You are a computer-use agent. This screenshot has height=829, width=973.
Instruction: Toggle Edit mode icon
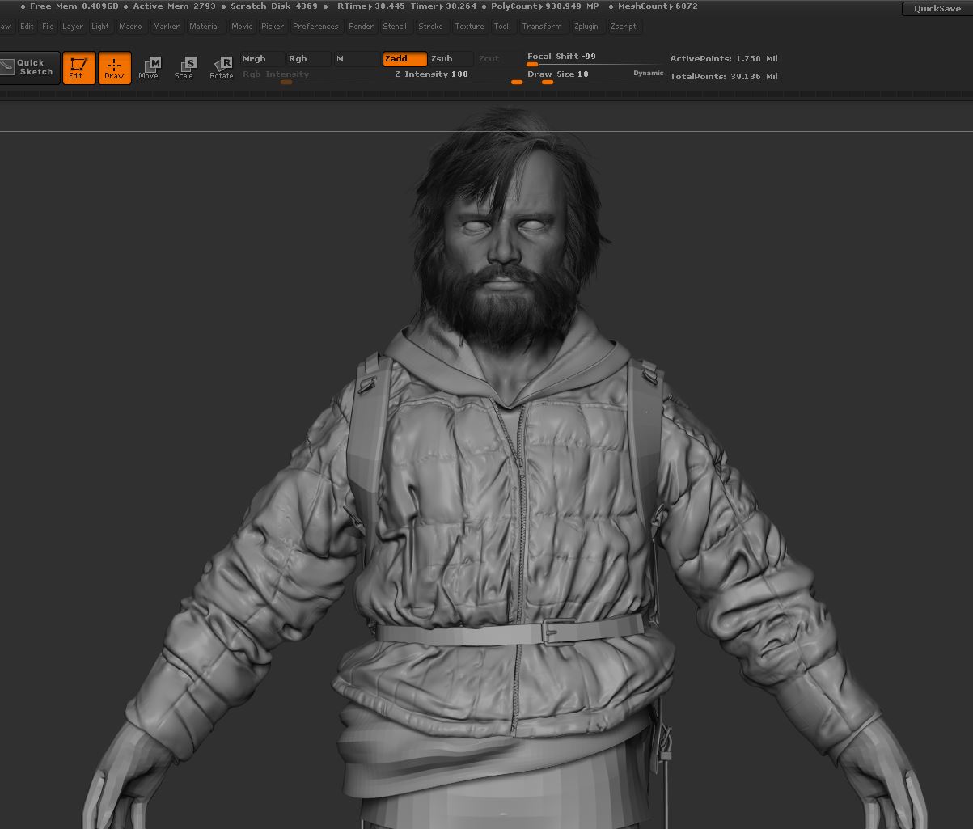(x=78, y=67)
